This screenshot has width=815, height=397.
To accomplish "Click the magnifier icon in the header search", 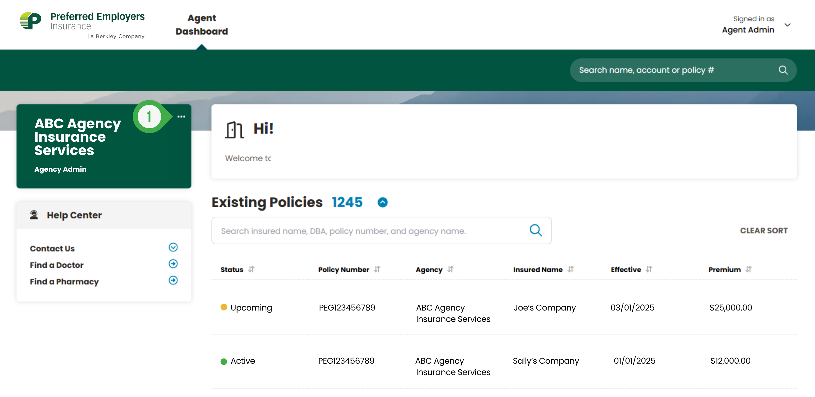I will pyautogui.click(x=783, y=70).
